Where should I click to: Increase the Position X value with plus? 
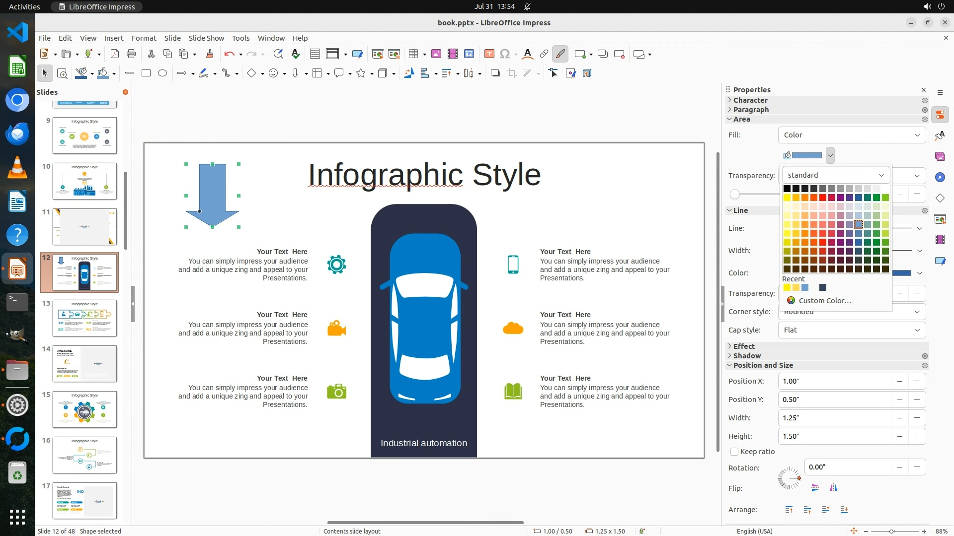click(x=917, y=381)
